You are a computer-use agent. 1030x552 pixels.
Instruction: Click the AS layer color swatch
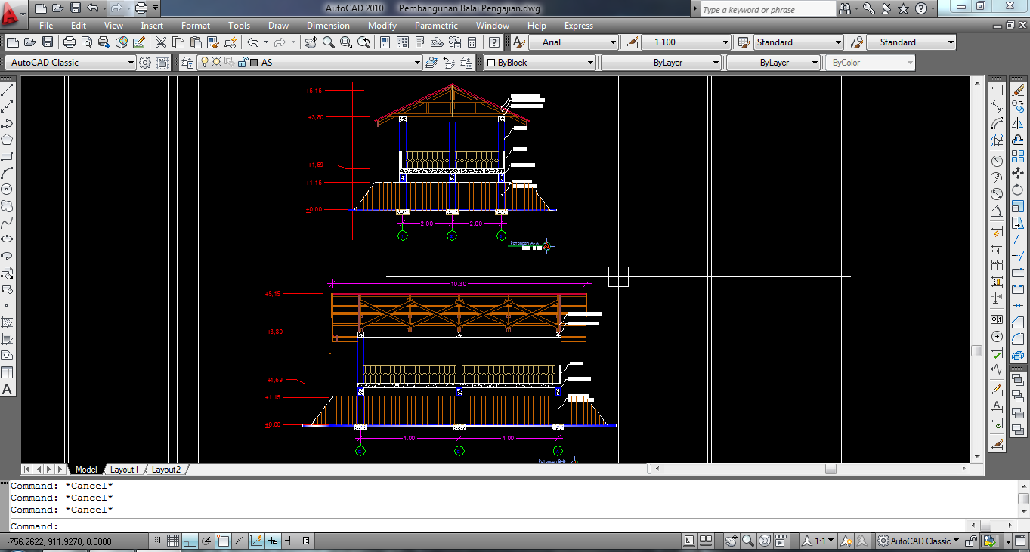[254, 63]
